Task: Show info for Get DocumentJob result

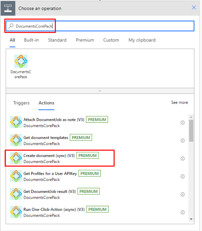Action: click(x=183, y=194)
